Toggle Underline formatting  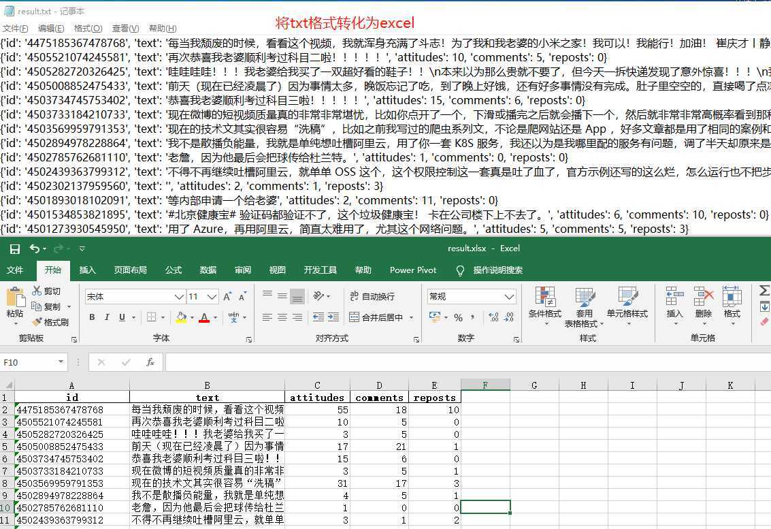click(x=122, y=317)
